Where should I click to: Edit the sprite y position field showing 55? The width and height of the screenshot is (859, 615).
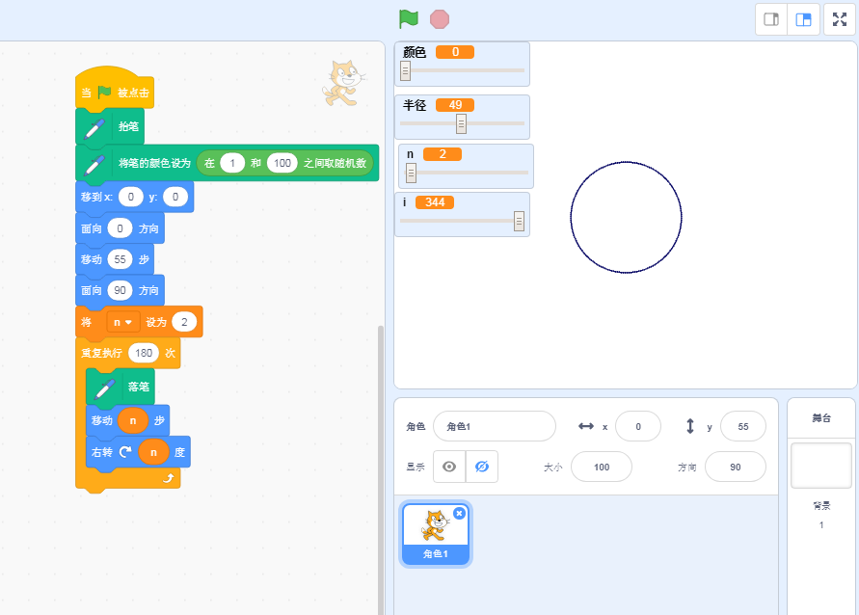point(743,426)
